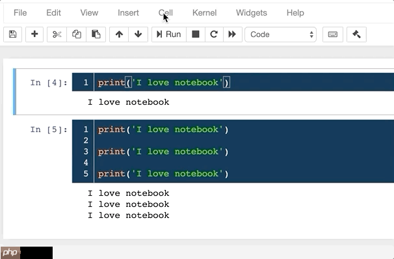Click line 1 code in cell In [5]
Screen dimensions: 394x259
tap(163, 129)
